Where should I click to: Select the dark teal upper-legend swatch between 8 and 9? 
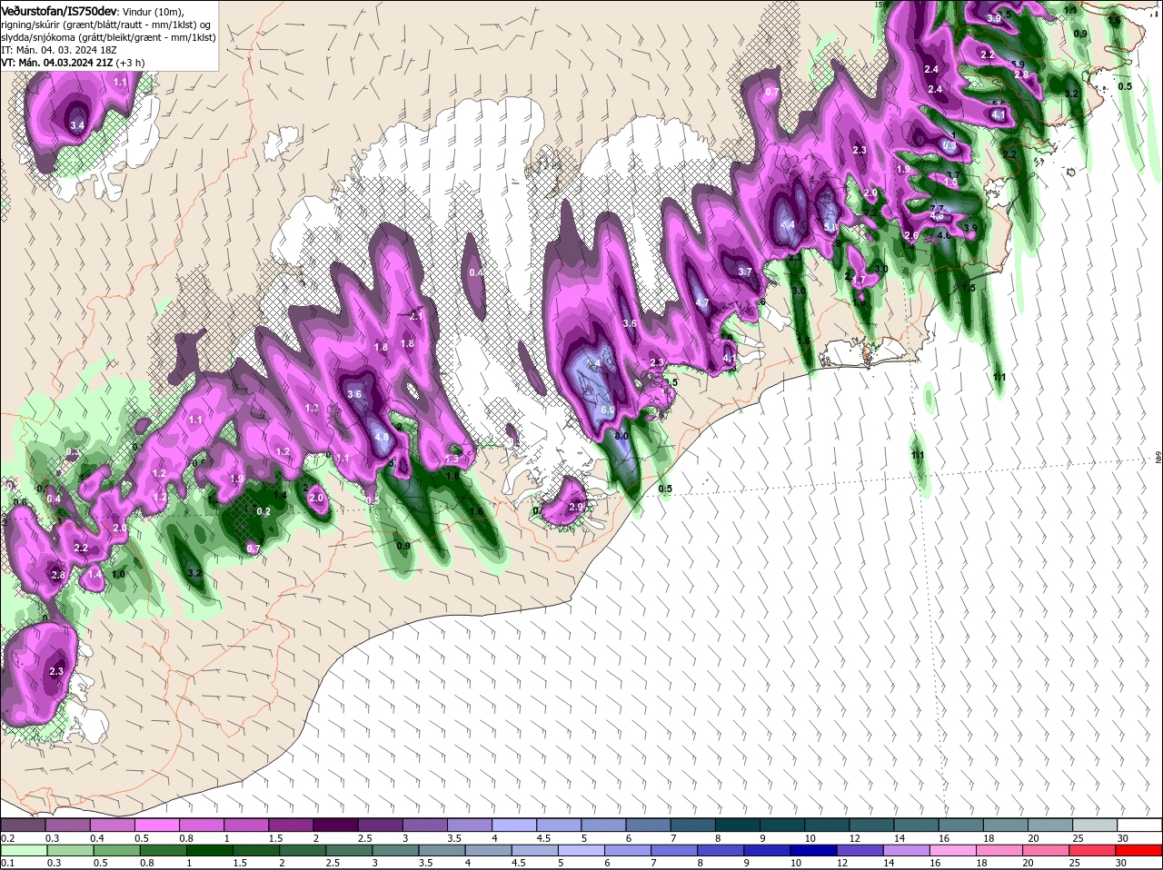[x=739, y=825]
